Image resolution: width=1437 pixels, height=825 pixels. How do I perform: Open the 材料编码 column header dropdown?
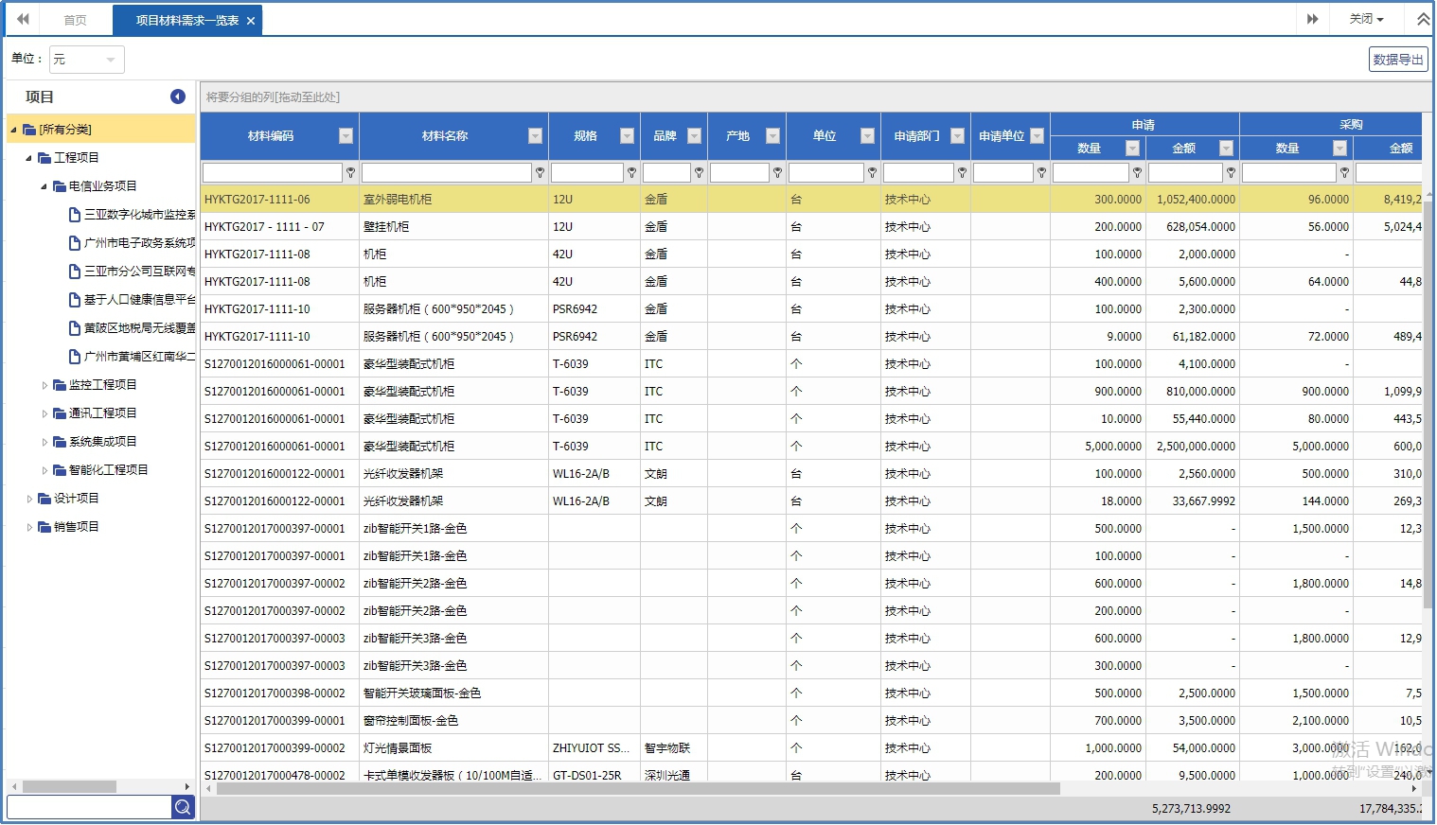346,136
